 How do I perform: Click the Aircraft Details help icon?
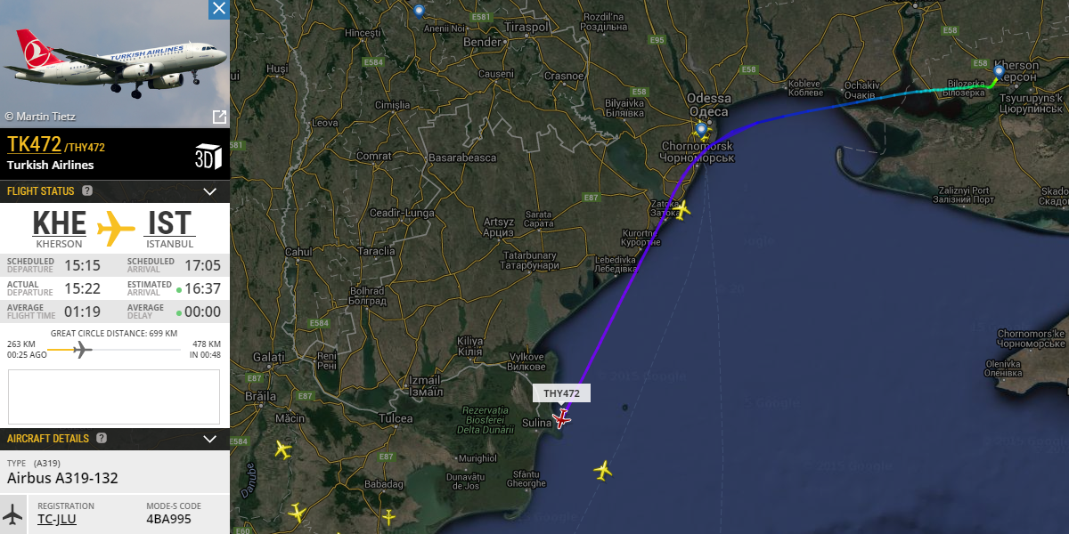pyautogui.click(x=102, y=438)
